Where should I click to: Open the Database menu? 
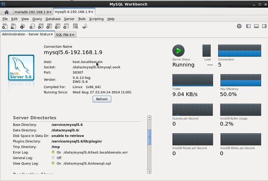(53, 19)
